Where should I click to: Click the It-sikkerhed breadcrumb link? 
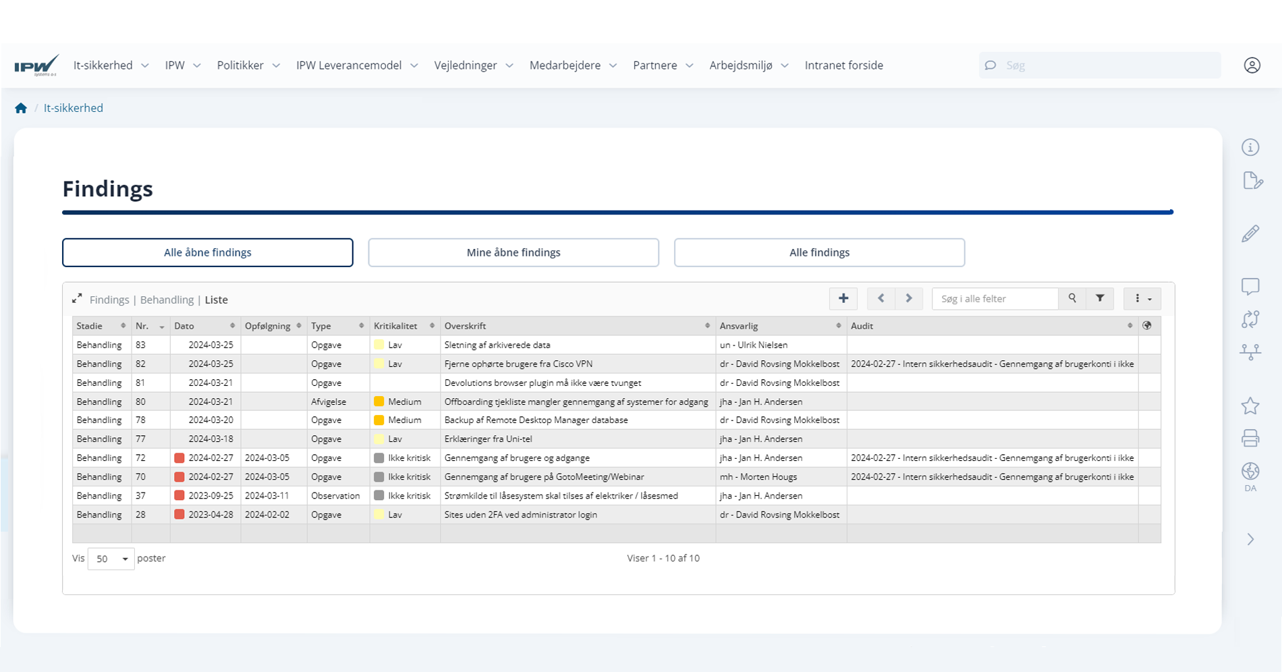tap(74, 108)
